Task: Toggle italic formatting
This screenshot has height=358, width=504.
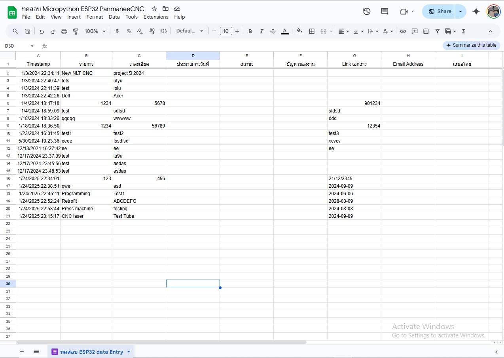Action: 261,31
